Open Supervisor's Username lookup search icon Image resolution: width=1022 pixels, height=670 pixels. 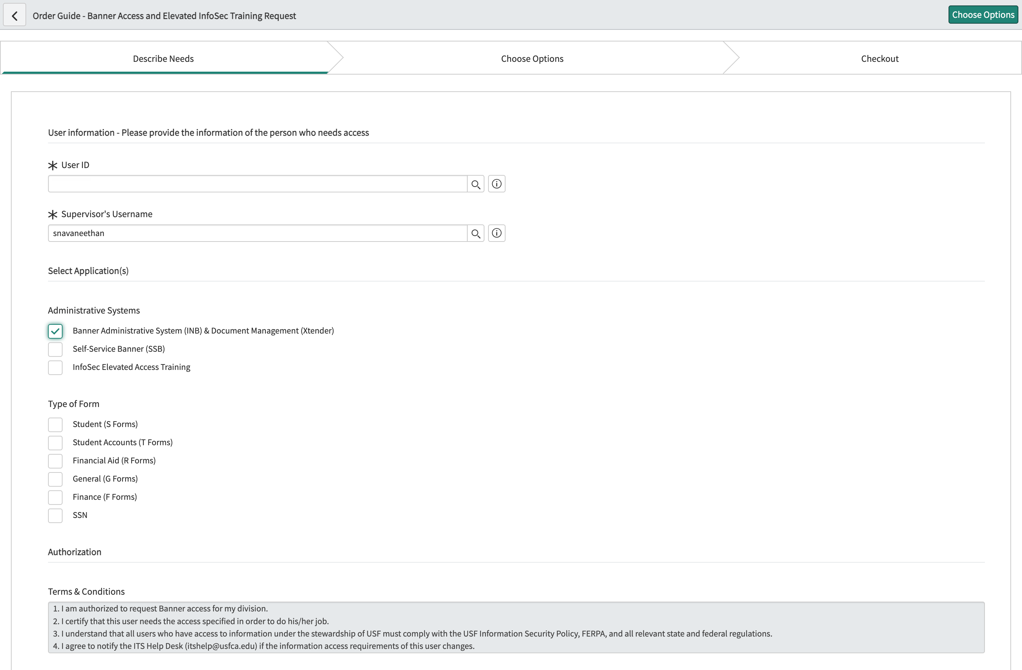[x=475, y=233]
